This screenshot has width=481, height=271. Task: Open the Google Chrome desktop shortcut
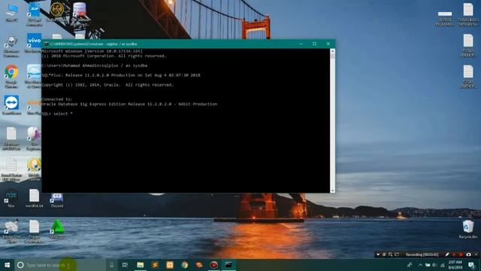pyautogui.click(x=11, y=75)
